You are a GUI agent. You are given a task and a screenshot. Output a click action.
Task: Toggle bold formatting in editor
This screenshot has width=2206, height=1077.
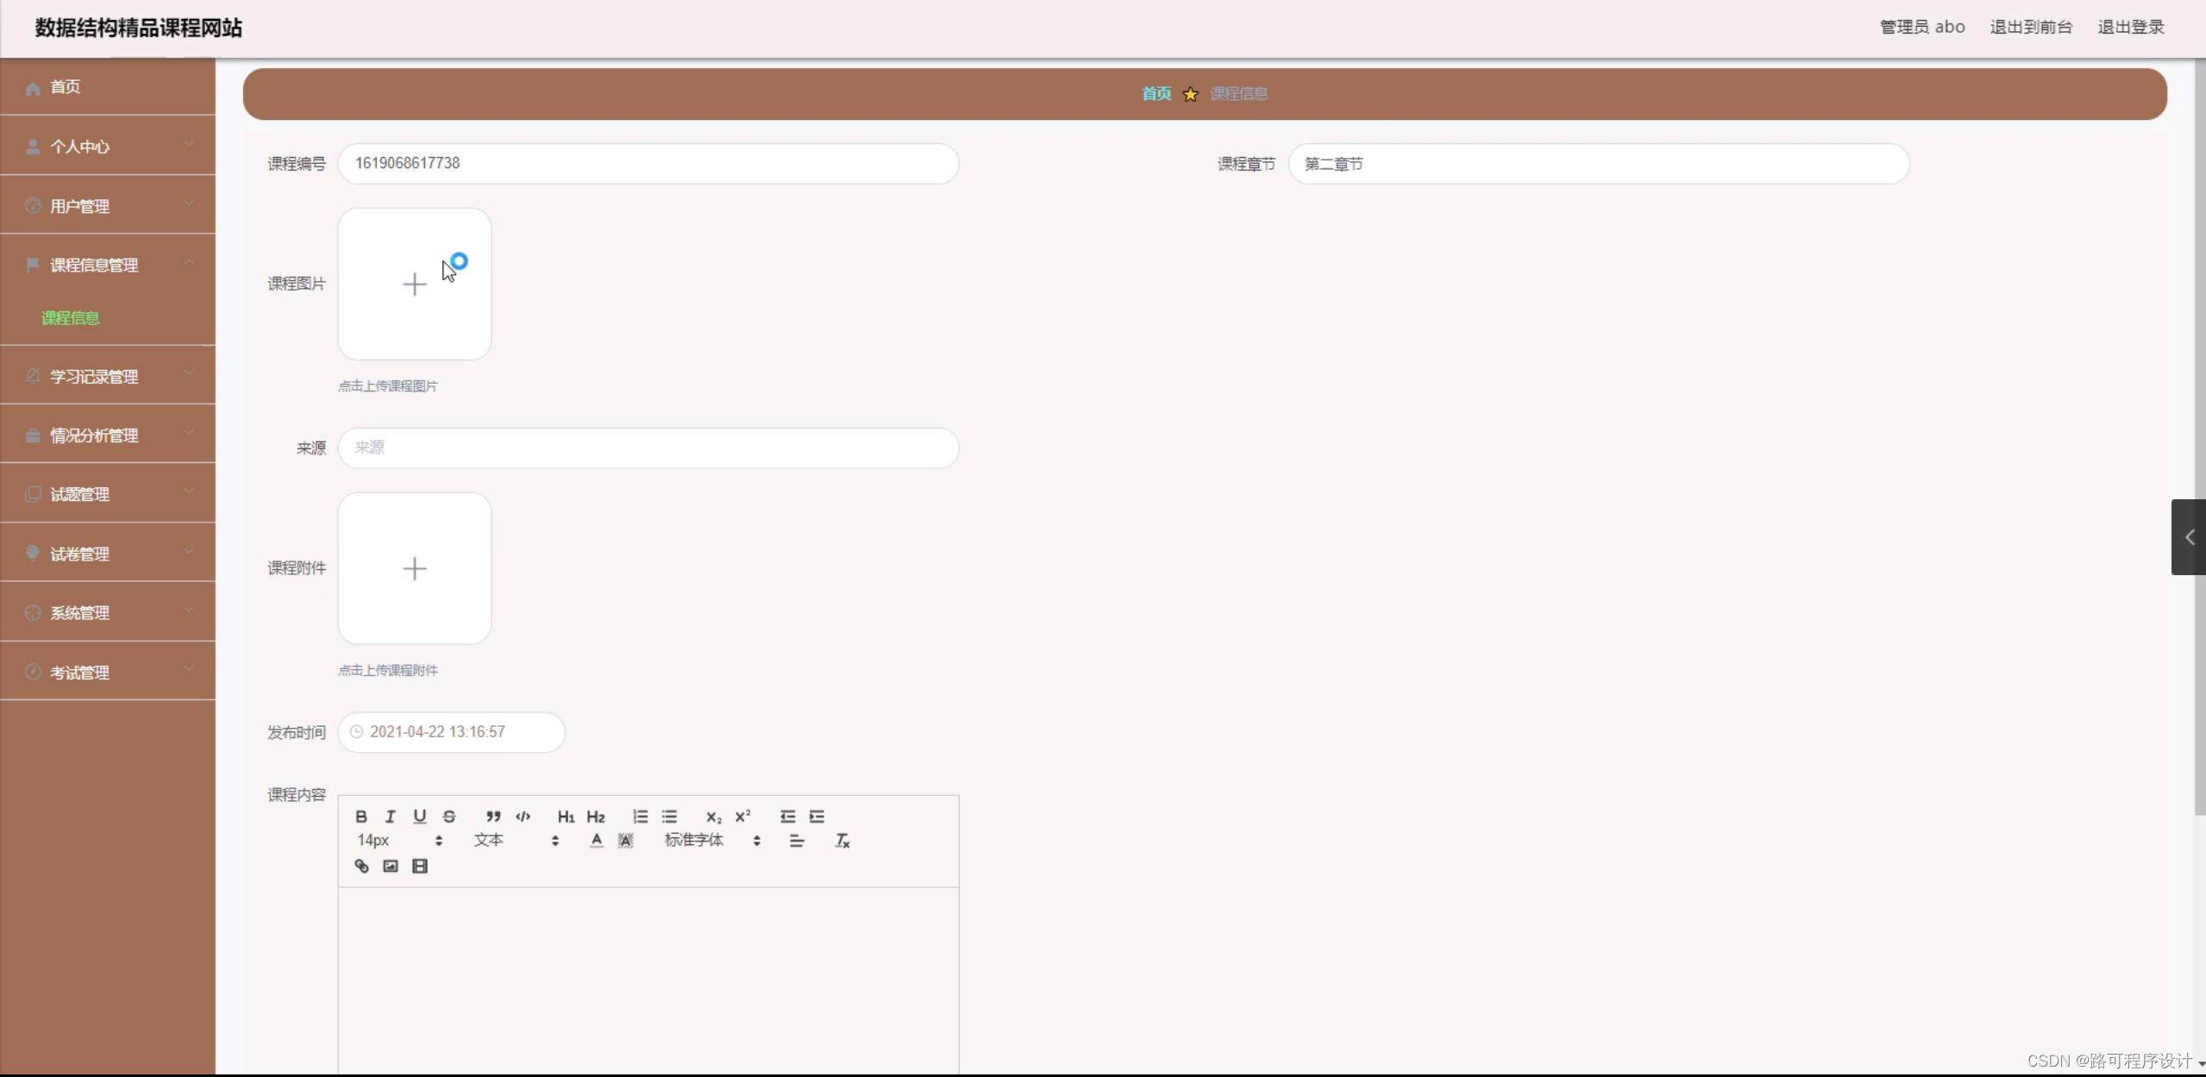pos(361,817)
